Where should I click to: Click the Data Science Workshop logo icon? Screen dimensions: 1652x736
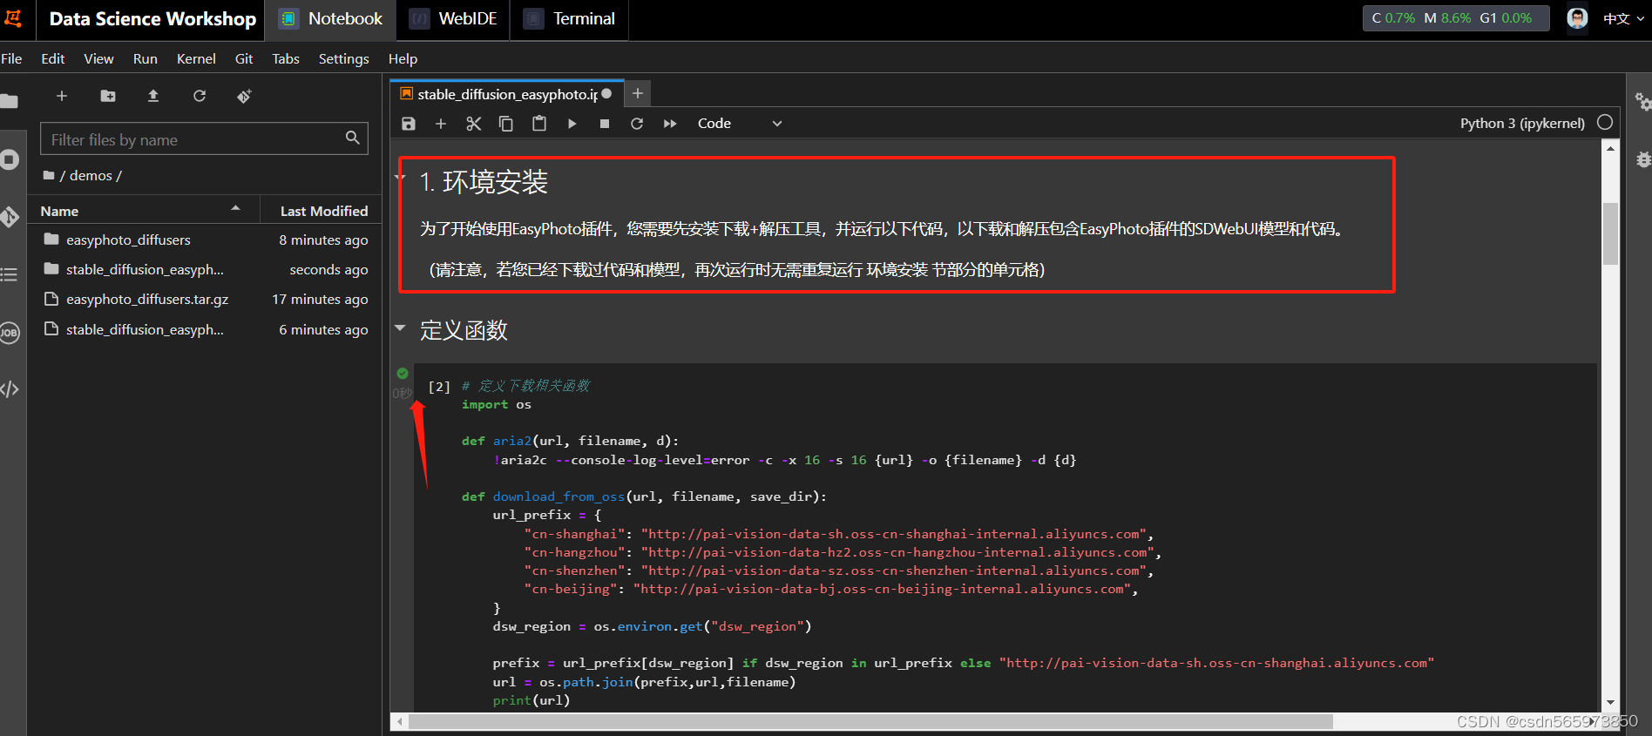pos(13,18)
